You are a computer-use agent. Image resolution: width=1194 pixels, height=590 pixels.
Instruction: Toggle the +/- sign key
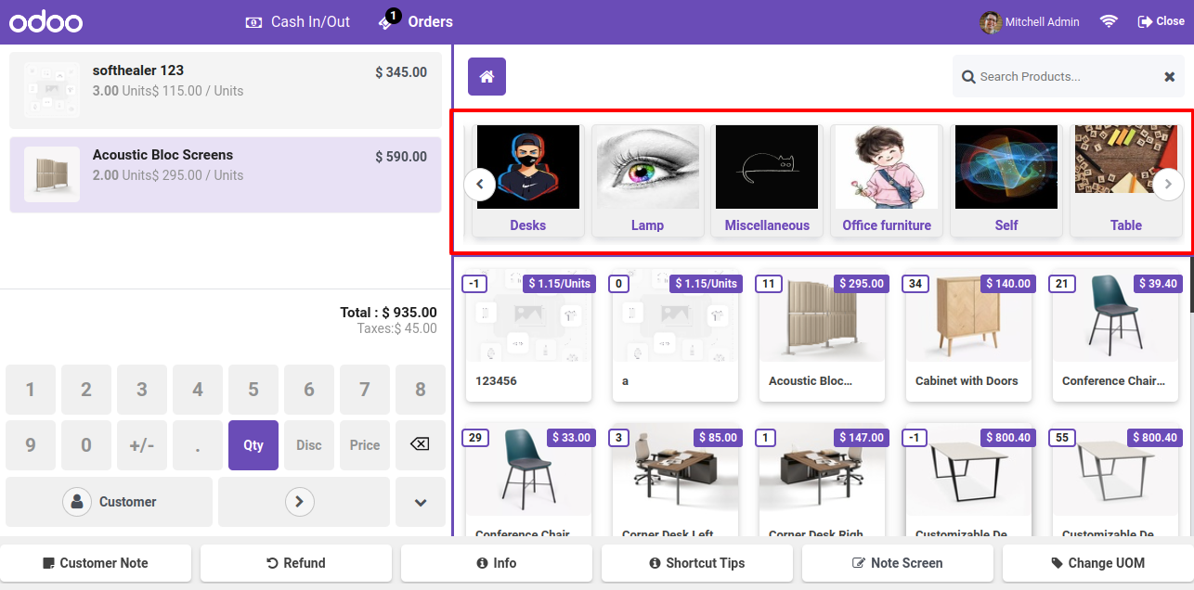click(142, 445)
